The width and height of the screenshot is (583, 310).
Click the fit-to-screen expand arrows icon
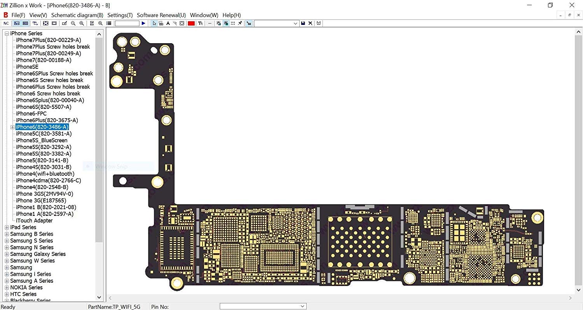[x=45, y=23]
